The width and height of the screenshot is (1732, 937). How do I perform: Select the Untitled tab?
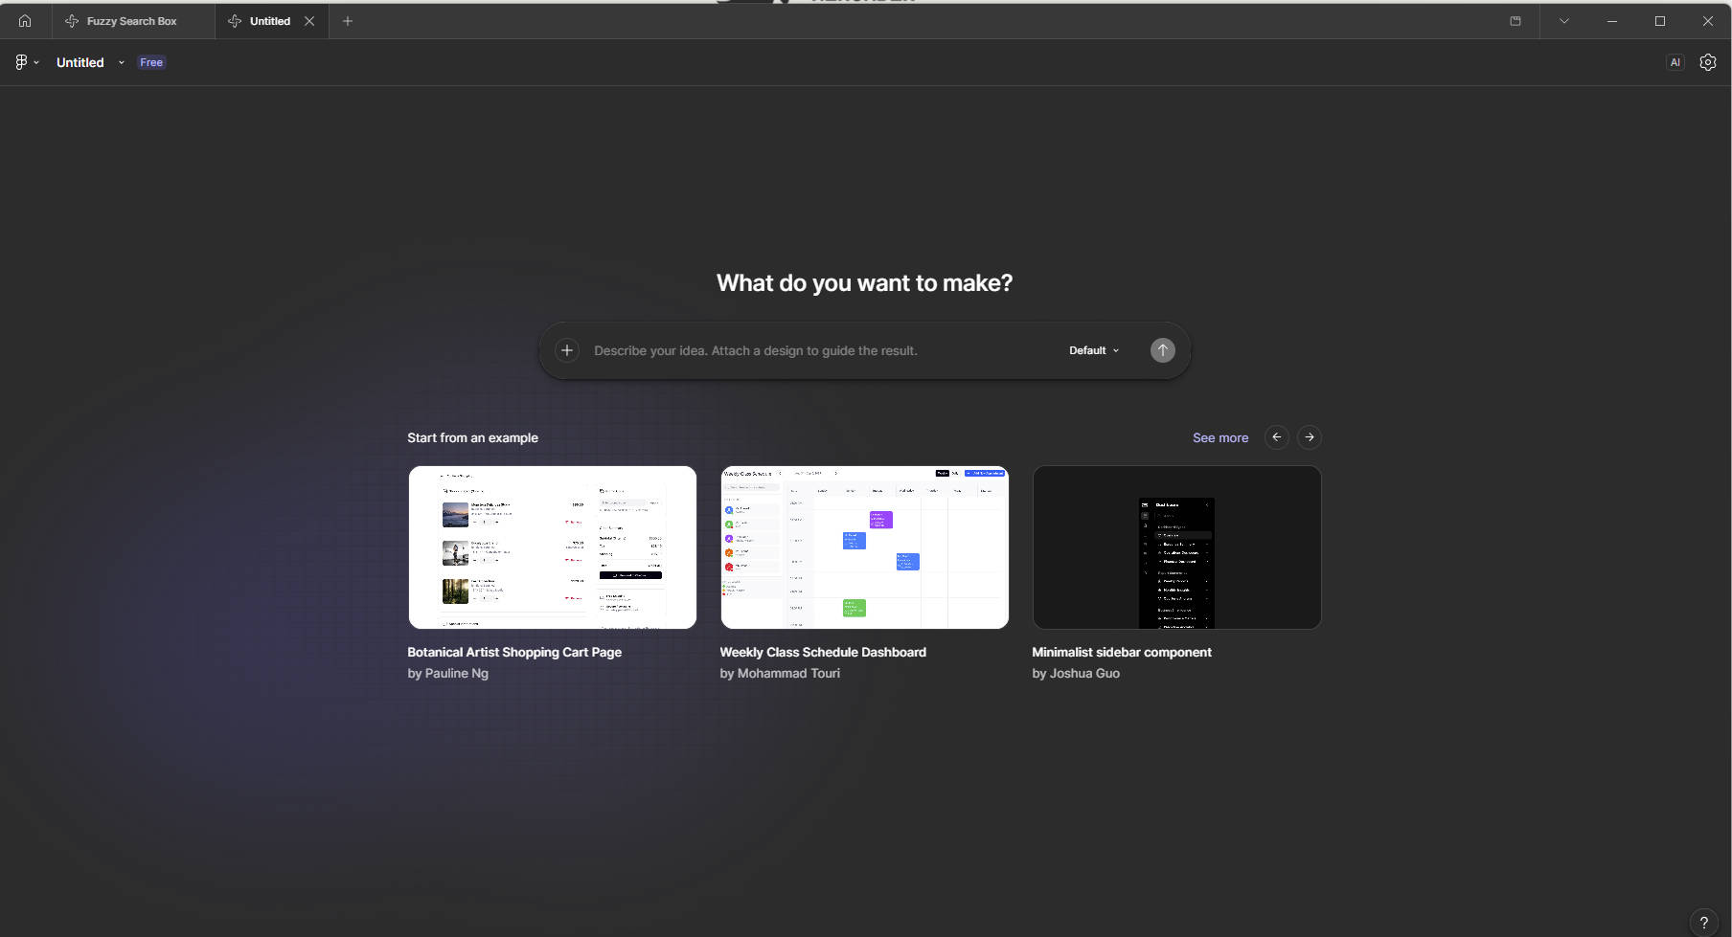[268, 21]
